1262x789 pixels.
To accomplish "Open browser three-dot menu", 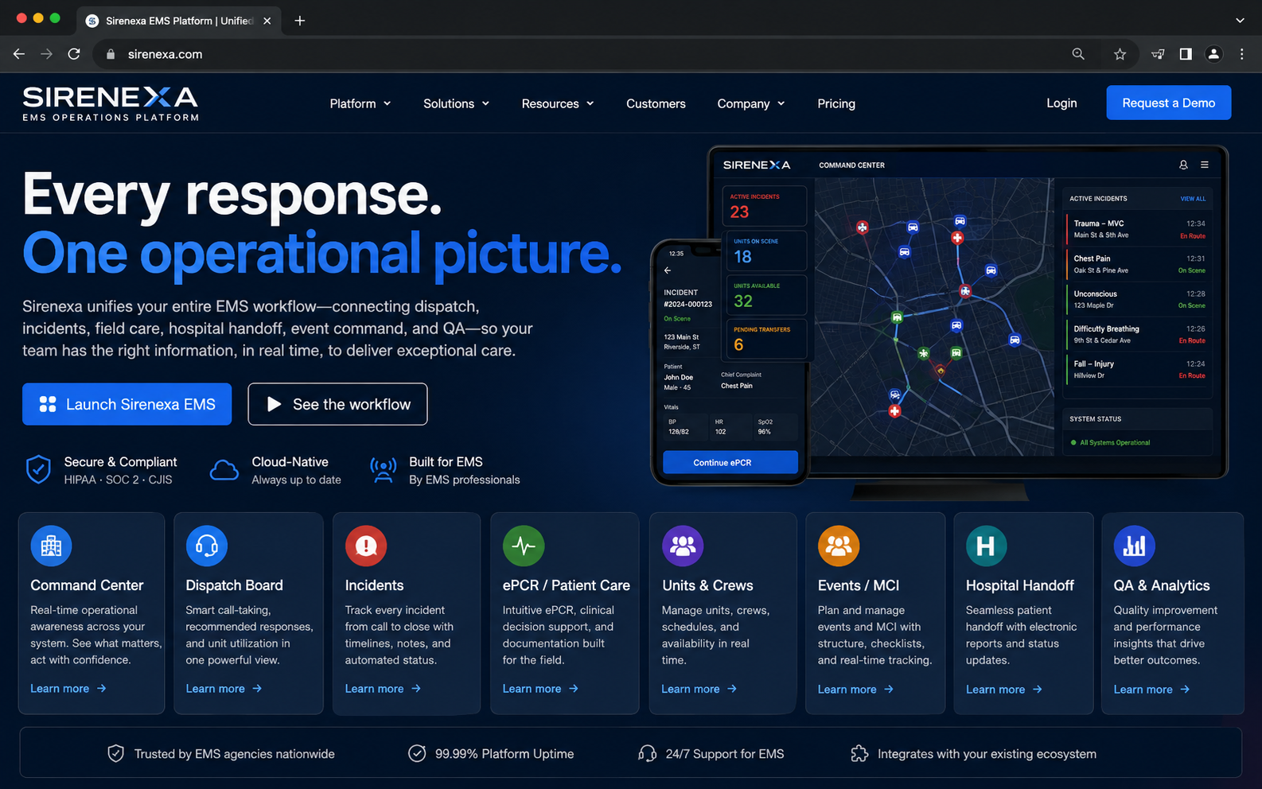I will click(1241, 54).
